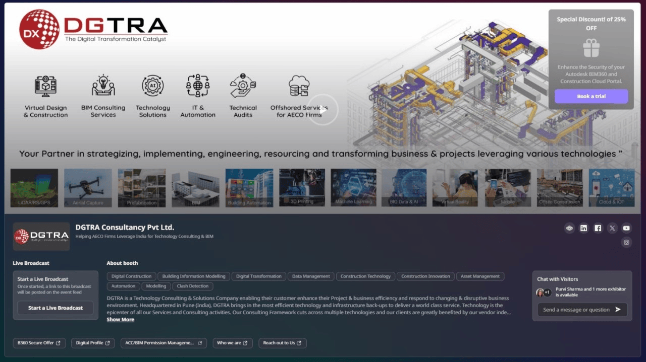Screen dimensions: 646x362
Task: Play the booth banner video
Action: click(x=322, y=109)
